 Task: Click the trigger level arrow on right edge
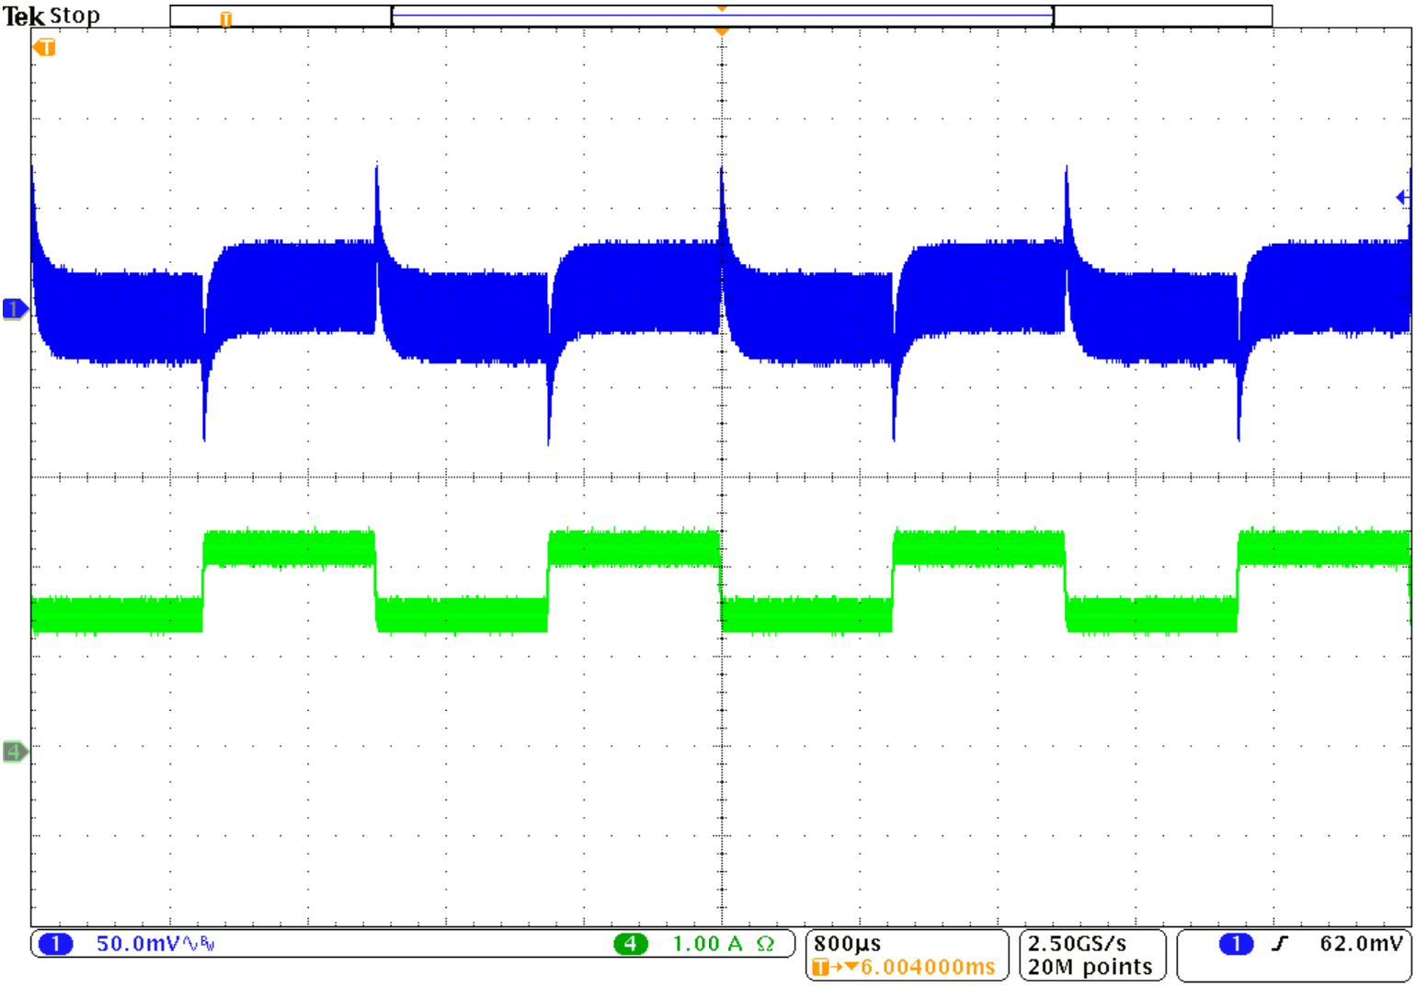pos(1403,197)
